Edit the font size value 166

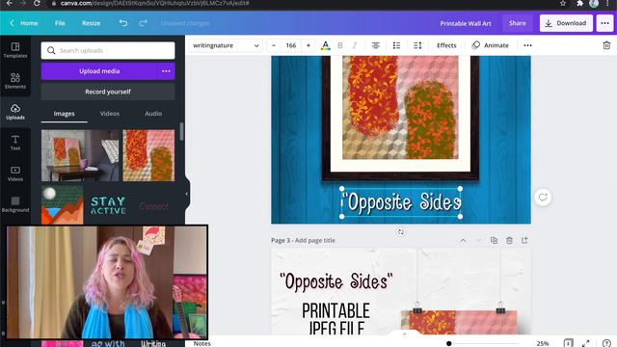click(291, 45)
